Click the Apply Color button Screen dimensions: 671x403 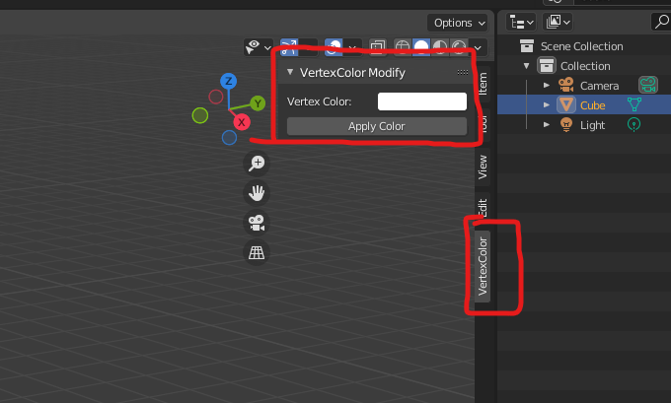click(x=377, y=126)
